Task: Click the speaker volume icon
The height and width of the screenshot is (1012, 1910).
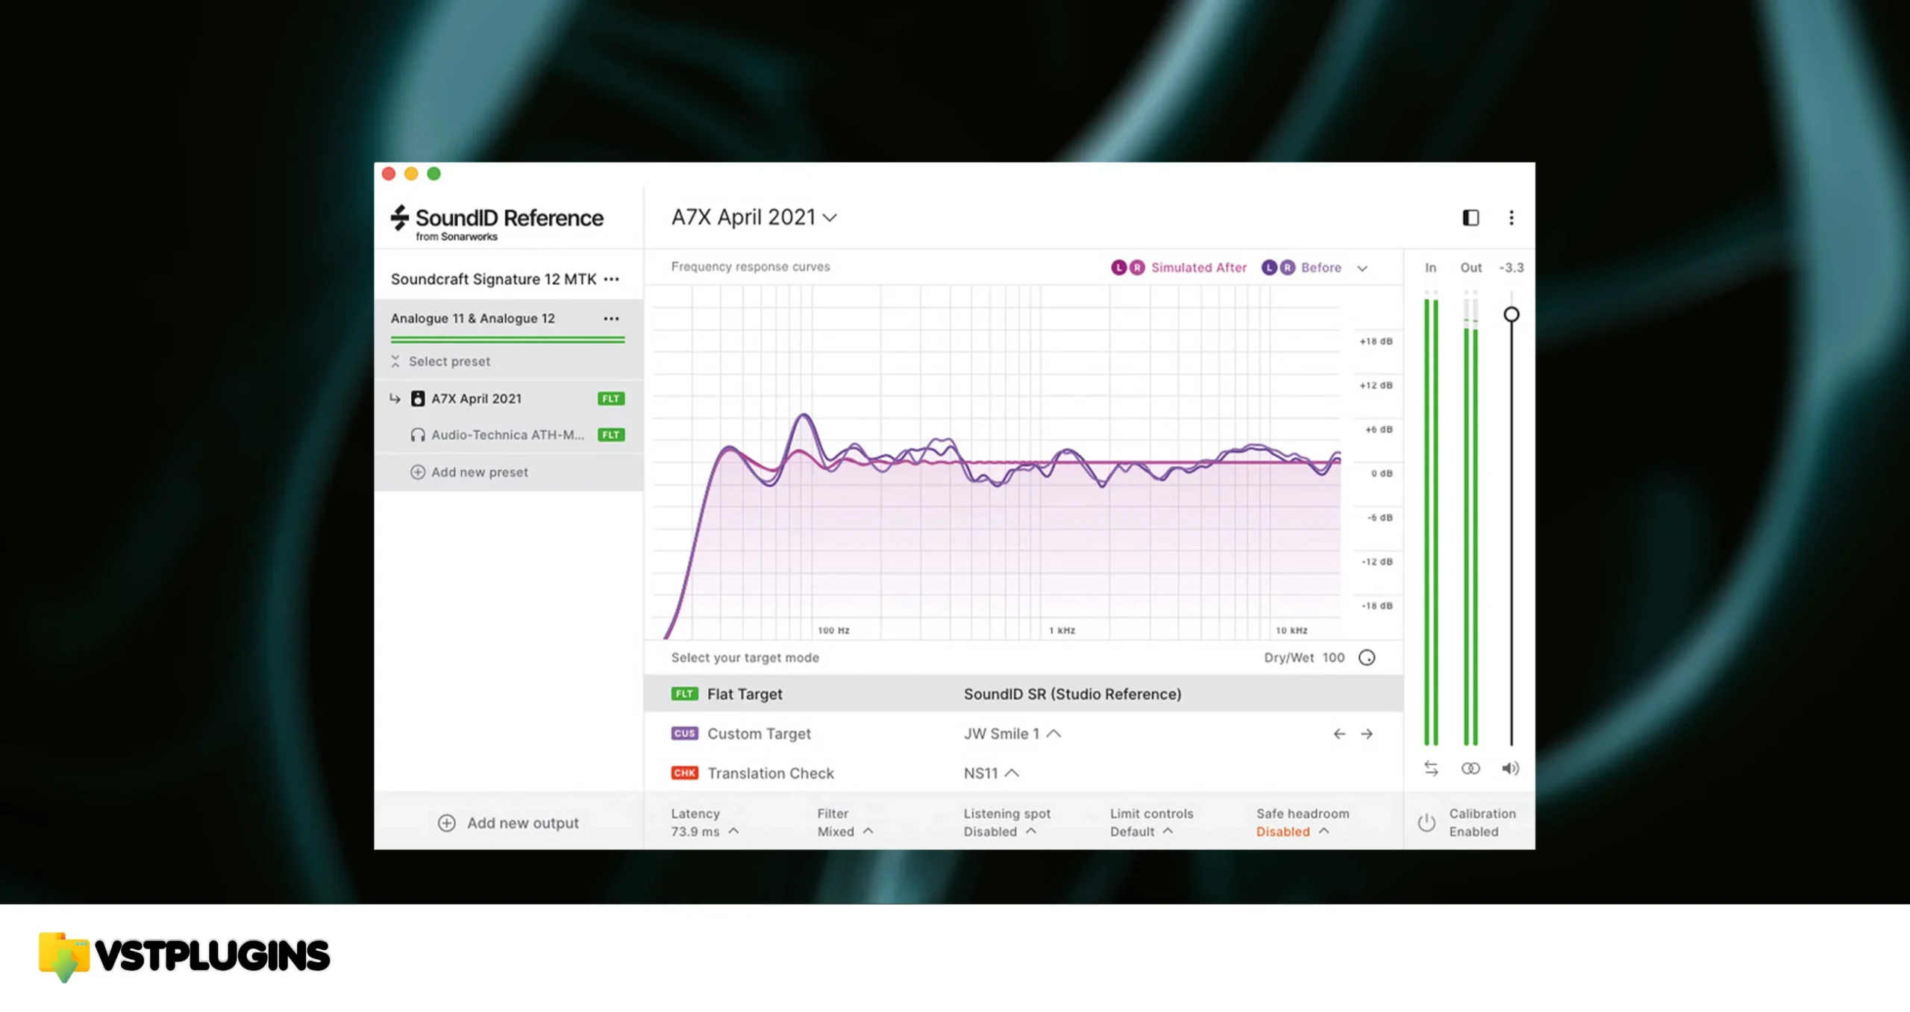Action: [1510, 768]
